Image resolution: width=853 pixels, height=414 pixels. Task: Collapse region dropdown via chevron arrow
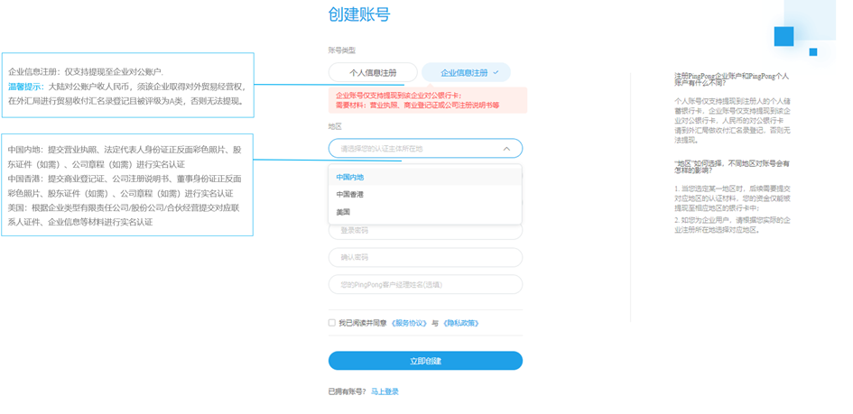506,148
